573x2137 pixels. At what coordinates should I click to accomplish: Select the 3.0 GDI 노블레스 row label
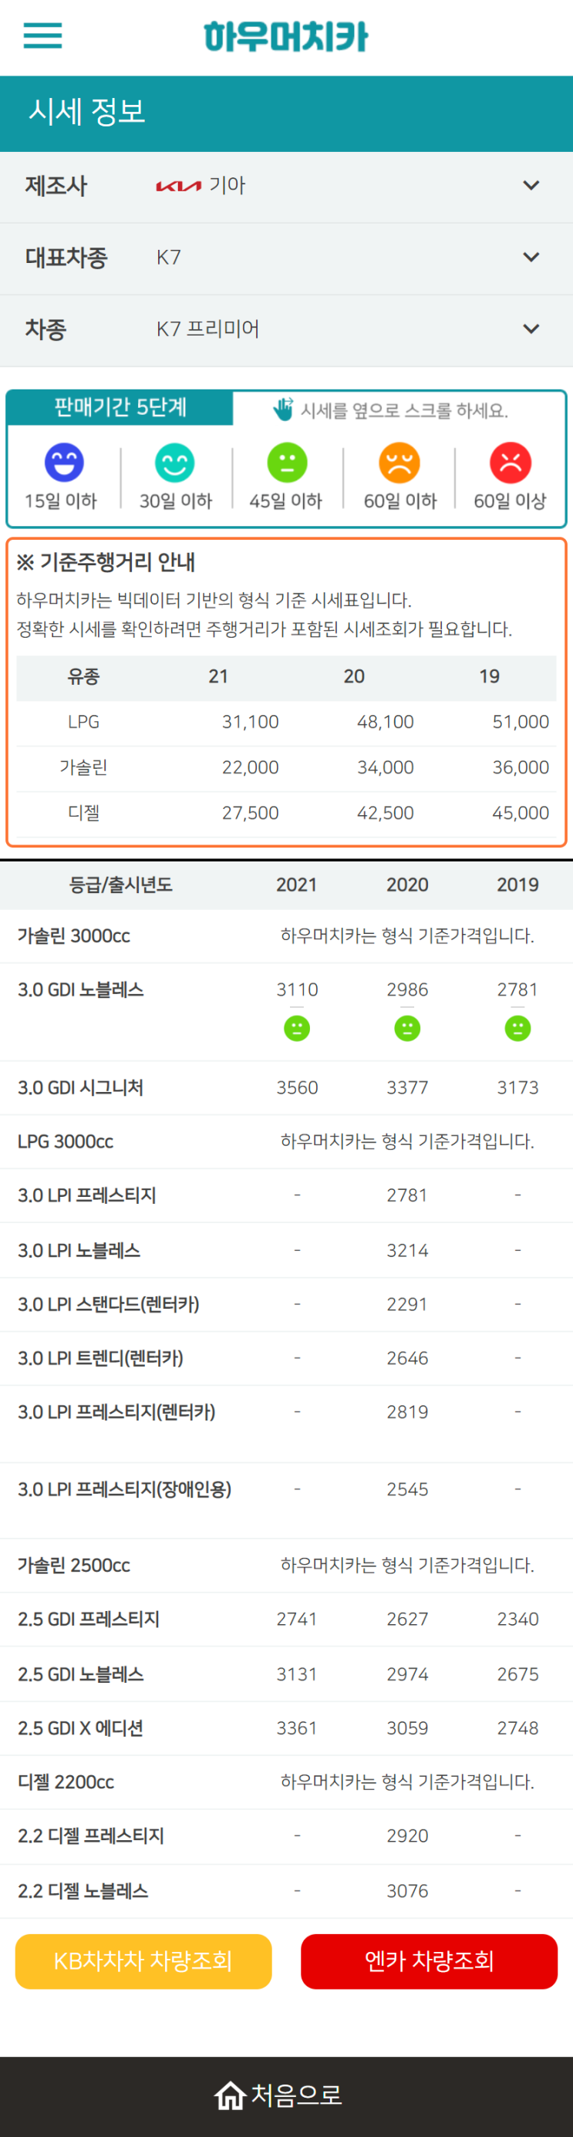(x=81, y=989)
